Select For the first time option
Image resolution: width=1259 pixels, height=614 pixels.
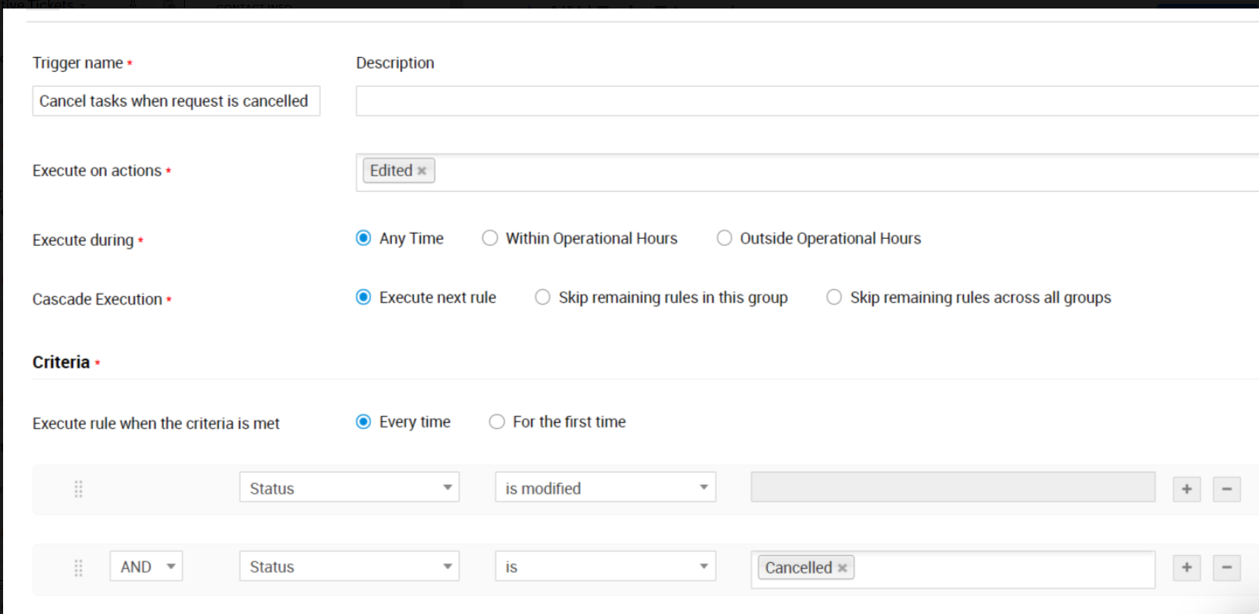(x=497, y=421)
